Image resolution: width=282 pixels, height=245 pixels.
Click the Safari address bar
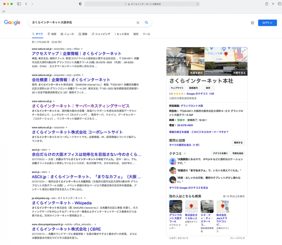coord(142,4)
